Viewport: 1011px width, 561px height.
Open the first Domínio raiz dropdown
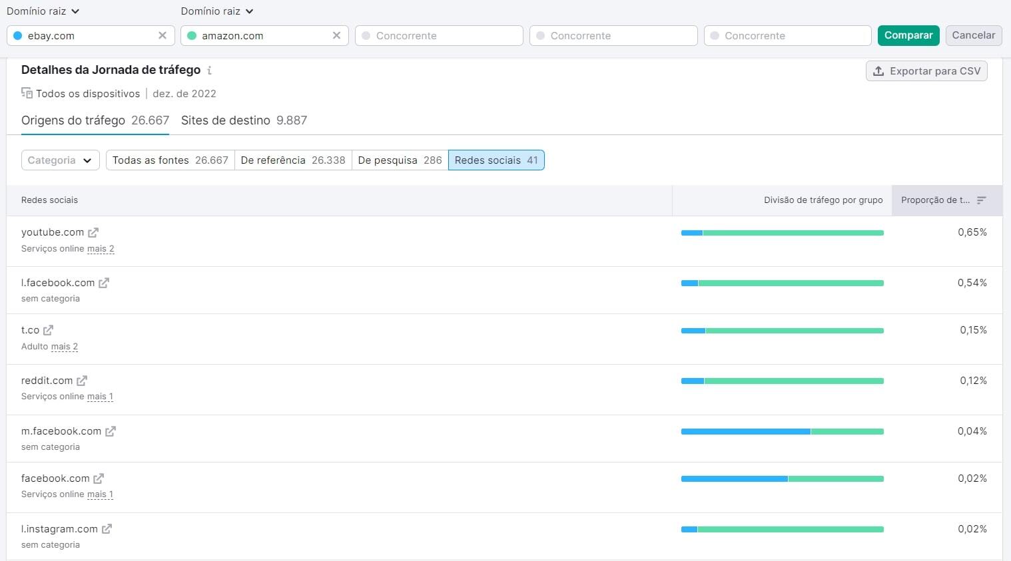pos(43,11)
